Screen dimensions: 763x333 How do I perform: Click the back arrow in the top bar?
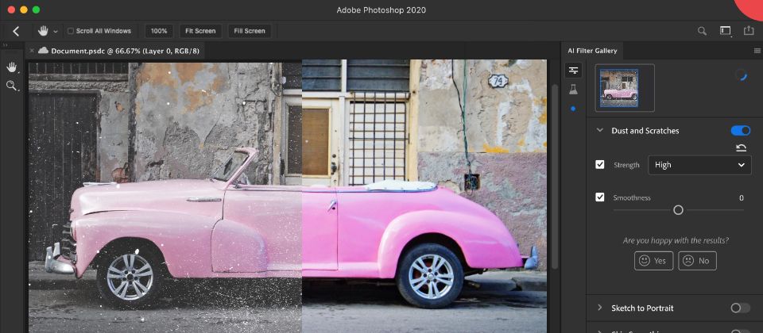coord(15,31)
